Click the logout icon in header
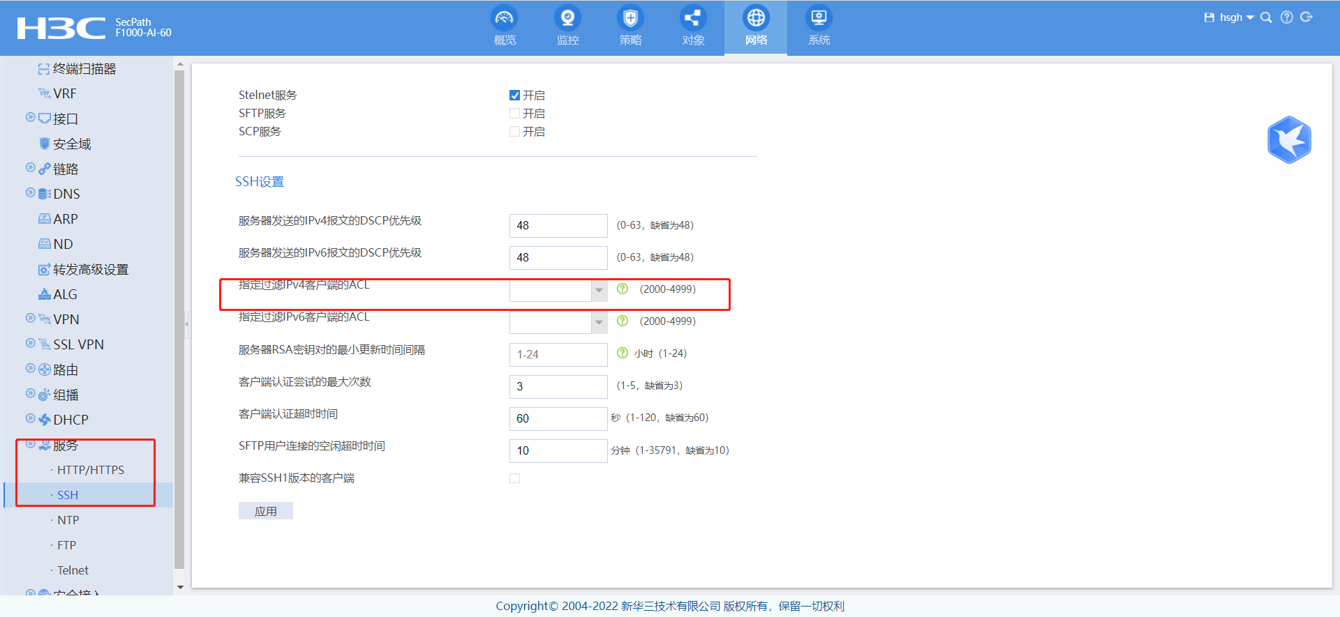Screen dimensions: 1340x617 (x=1307, y=17)
